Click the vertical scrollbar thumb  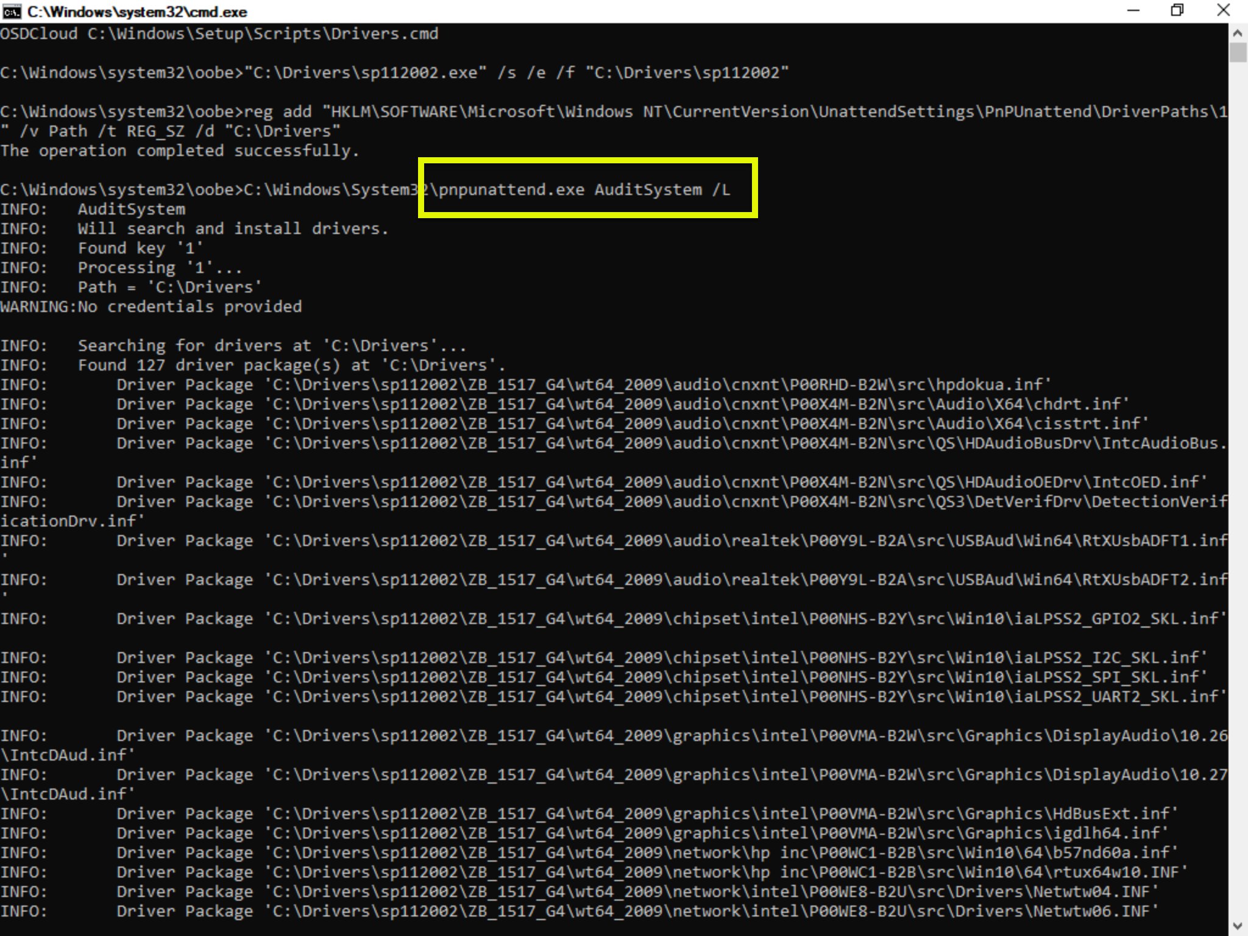coord(1238,52)
